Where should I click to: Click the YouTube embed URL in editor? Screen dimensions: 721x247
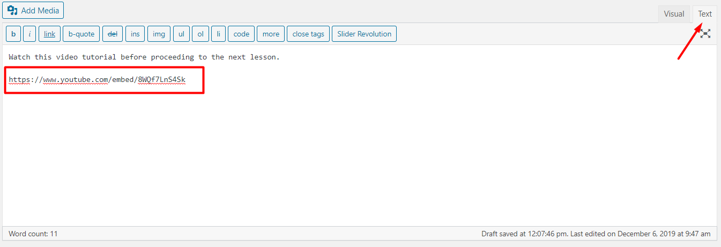tap(97, 80)
